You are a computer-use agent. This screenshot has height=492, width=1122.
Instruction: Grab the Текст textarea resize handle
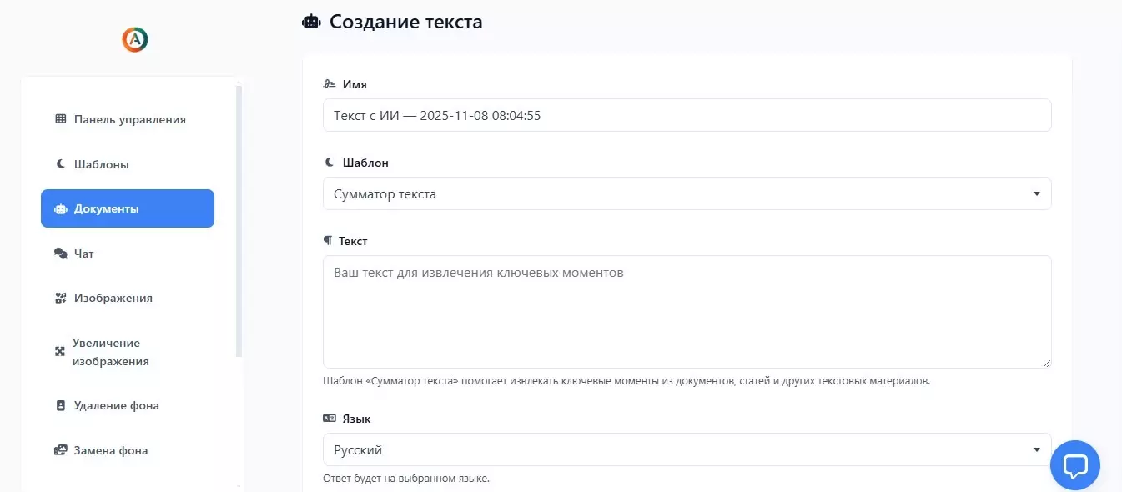(x=1046, y=363)
